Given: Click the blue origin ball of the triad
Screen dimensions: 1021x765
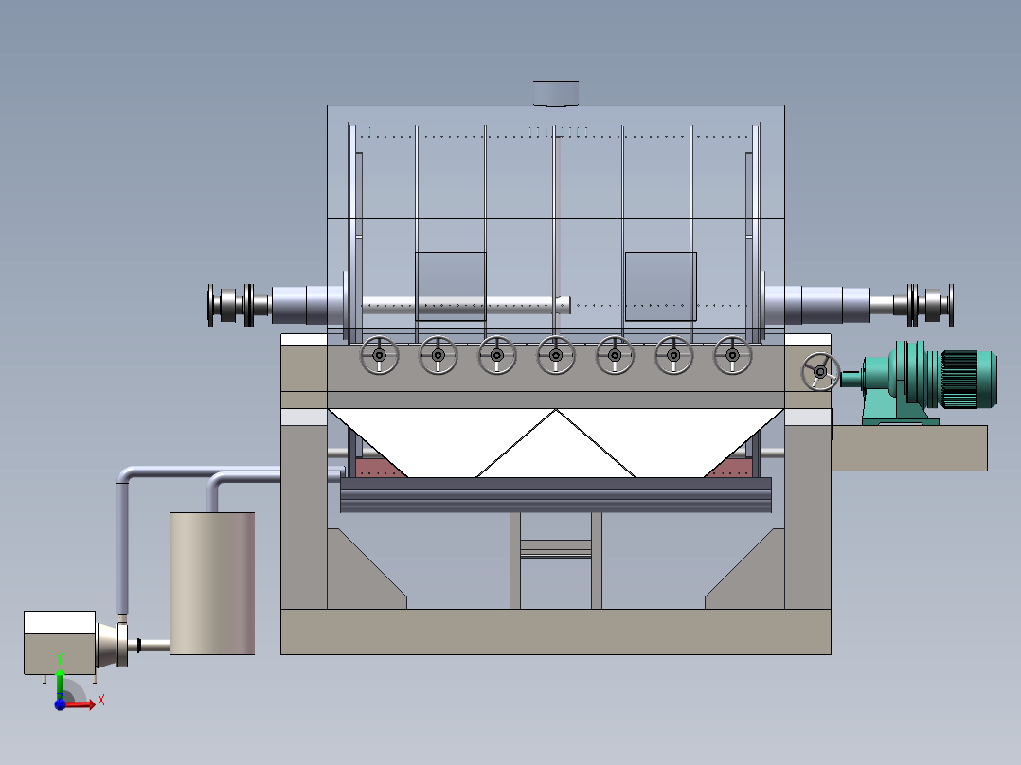Looking at the screenshot, I should (60, 704).
